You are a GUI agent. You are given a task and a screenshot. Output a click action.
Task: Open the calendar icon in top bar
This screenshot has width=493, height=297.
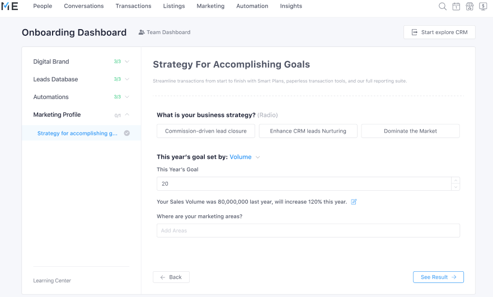click(x=456, y=6)
